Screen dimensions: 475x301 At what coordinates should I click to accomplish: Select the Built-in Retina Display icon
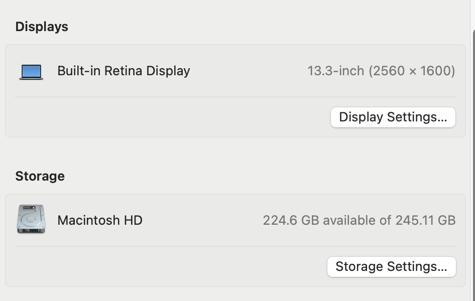click(x=31, y=71)
